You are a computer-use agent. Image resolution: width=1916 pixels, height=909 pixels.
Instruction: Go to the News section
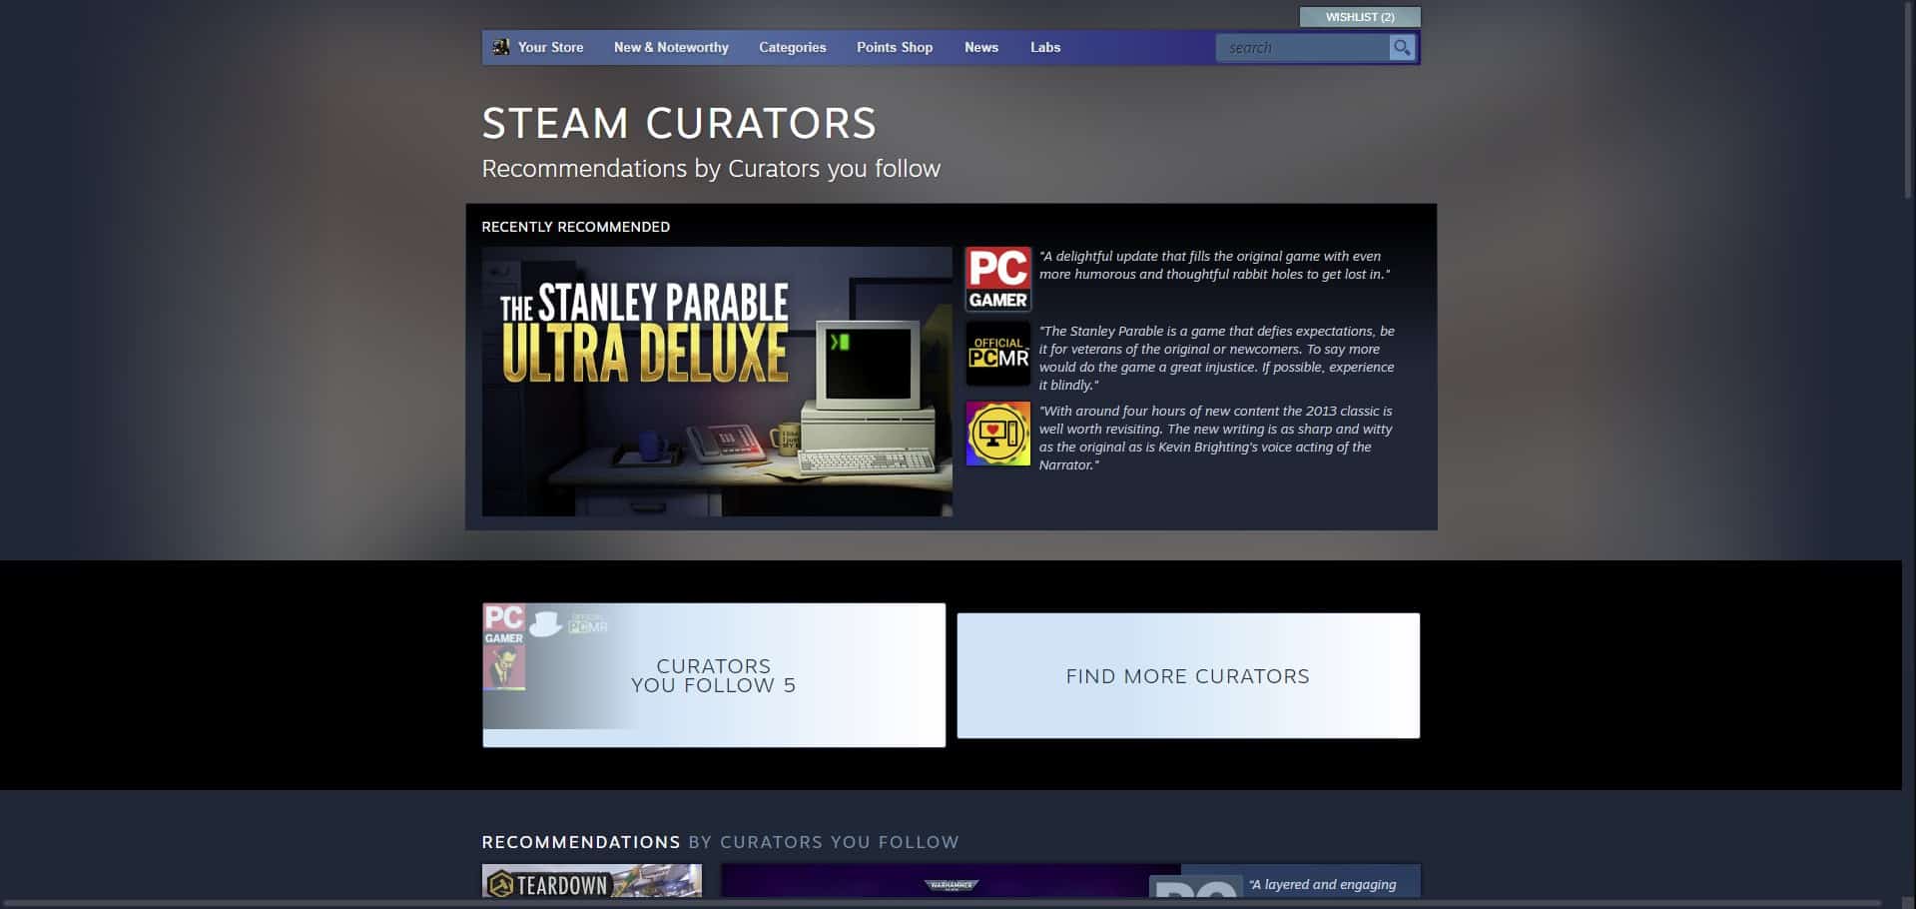(981, 47)
